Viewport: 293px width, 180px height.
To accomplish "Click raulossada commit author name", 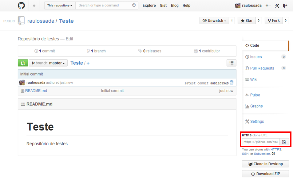I will [x=36, y=83].
